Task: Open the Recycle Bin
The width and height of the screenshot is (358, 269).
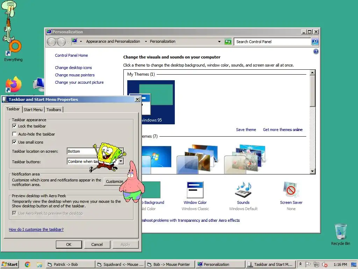Action: [x=341, y=234]
